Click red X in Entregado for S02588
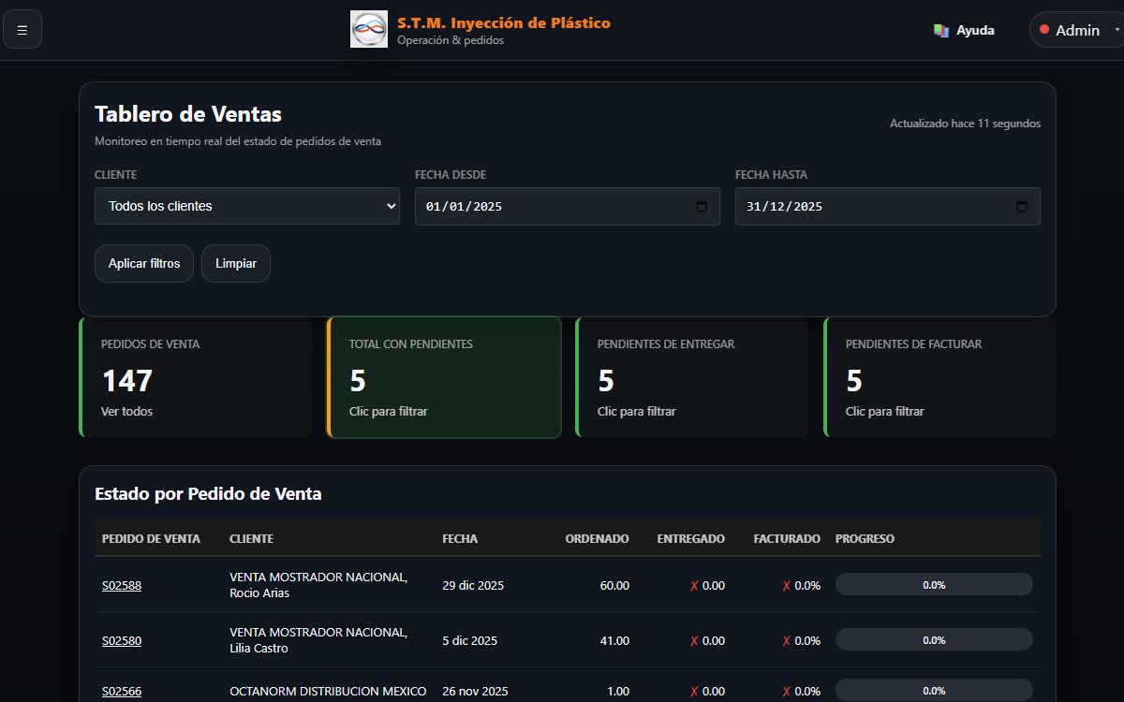Screen dimensions: 1124x702 [x=694, y=586]
